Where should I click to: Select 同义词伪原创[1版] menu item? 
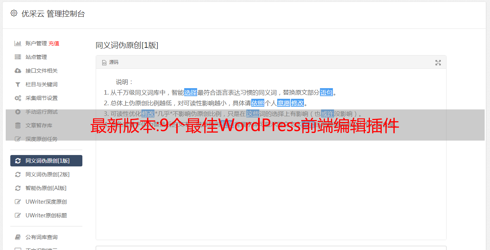[x=46, y=161]
